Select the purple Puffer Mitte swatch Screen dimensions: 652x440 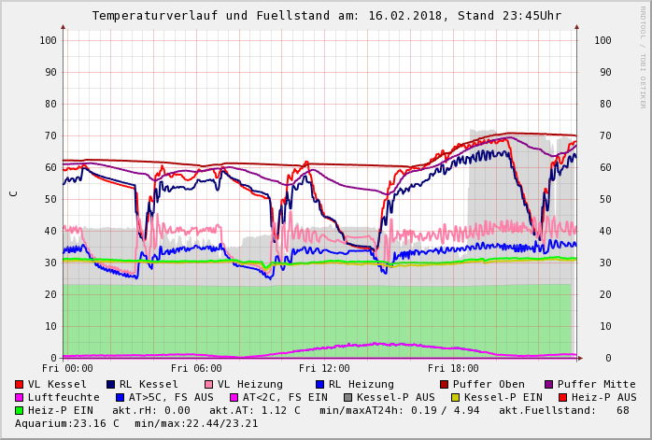click(x=549, y=384)
